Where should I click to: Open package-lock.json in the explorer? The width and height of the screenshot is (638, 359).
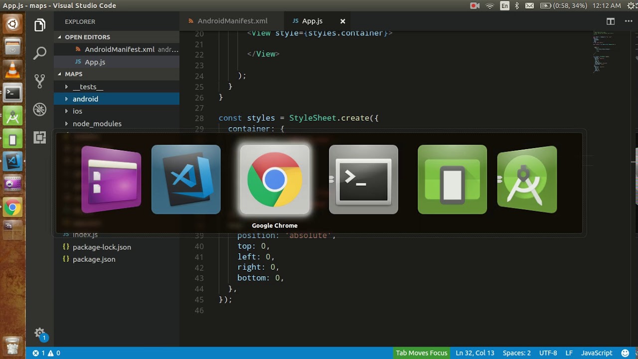click(117, 247)
